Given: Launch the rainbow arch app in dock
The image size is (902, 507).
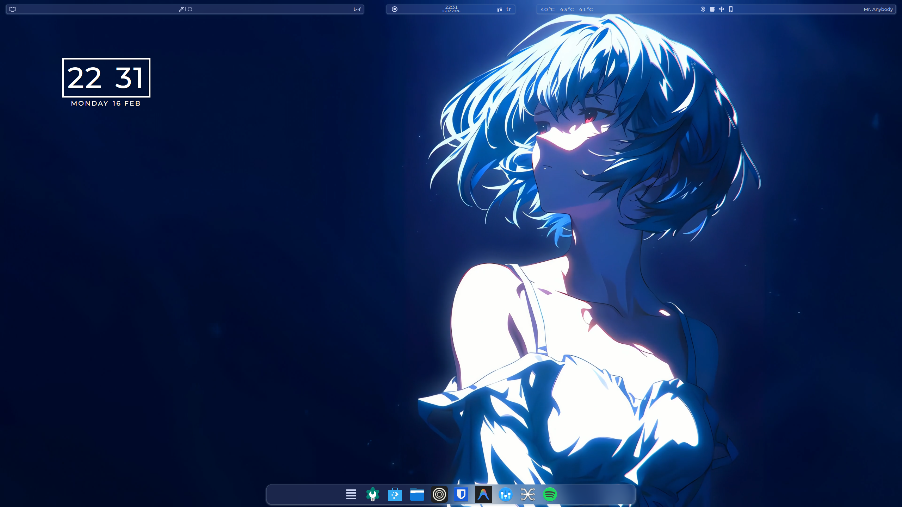Looking at the screenshot, I should coord(483,494).
